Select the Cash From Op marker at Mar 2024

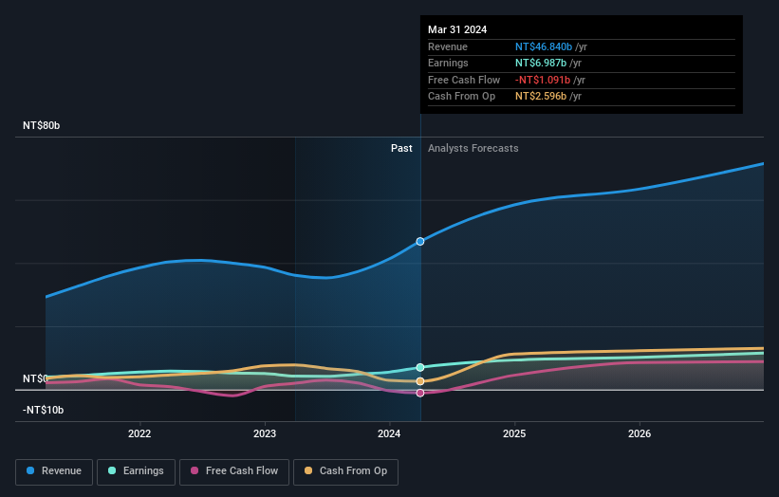(420, 381)
